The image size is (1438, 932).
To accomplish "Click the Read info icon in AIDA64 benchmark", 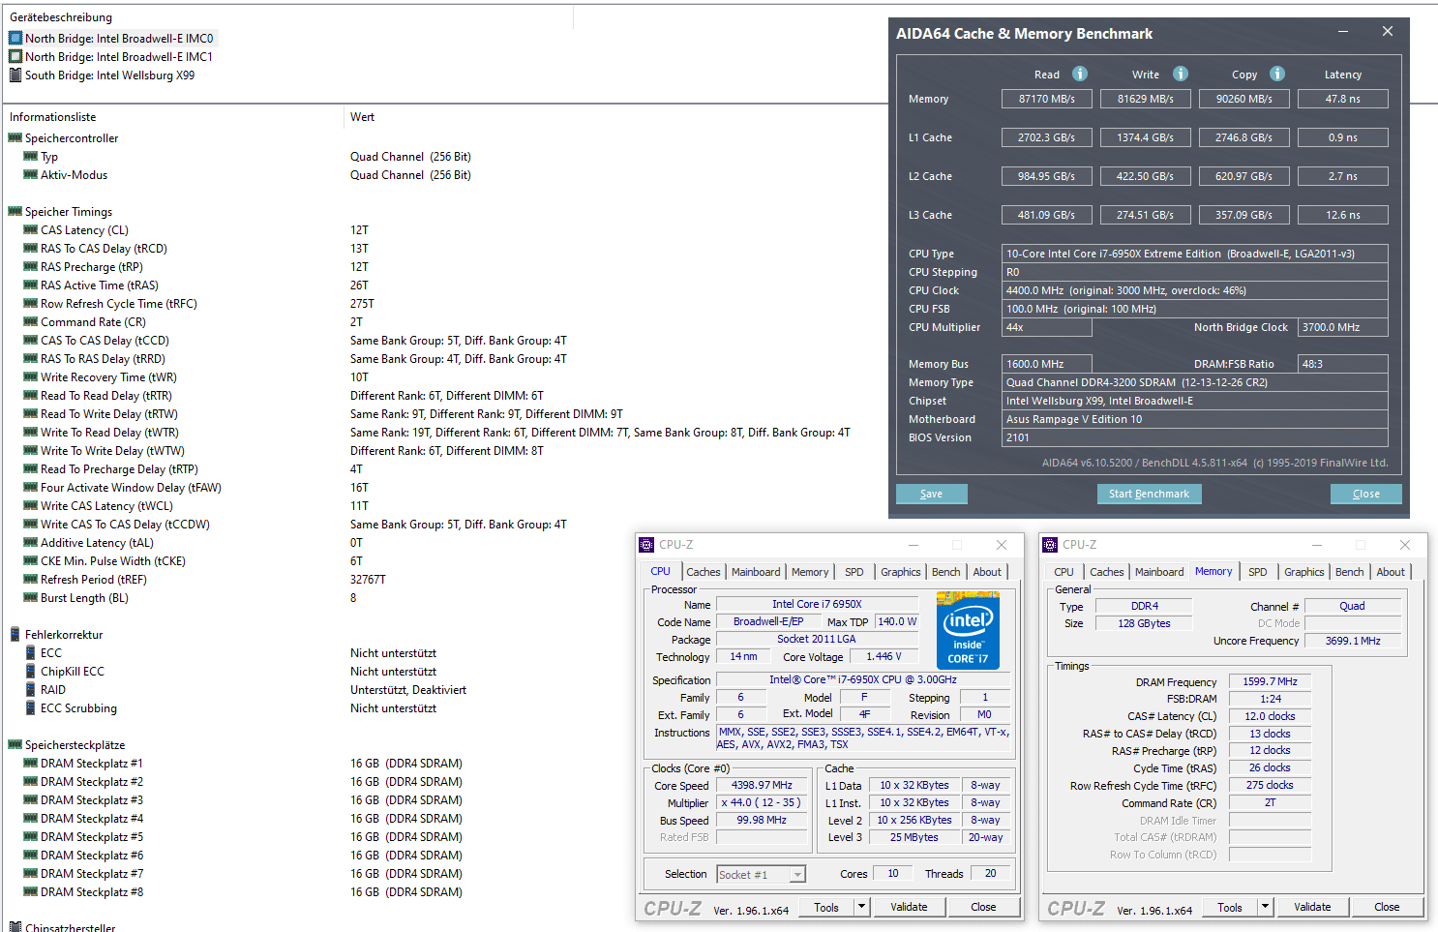I will click(1080, 74).
